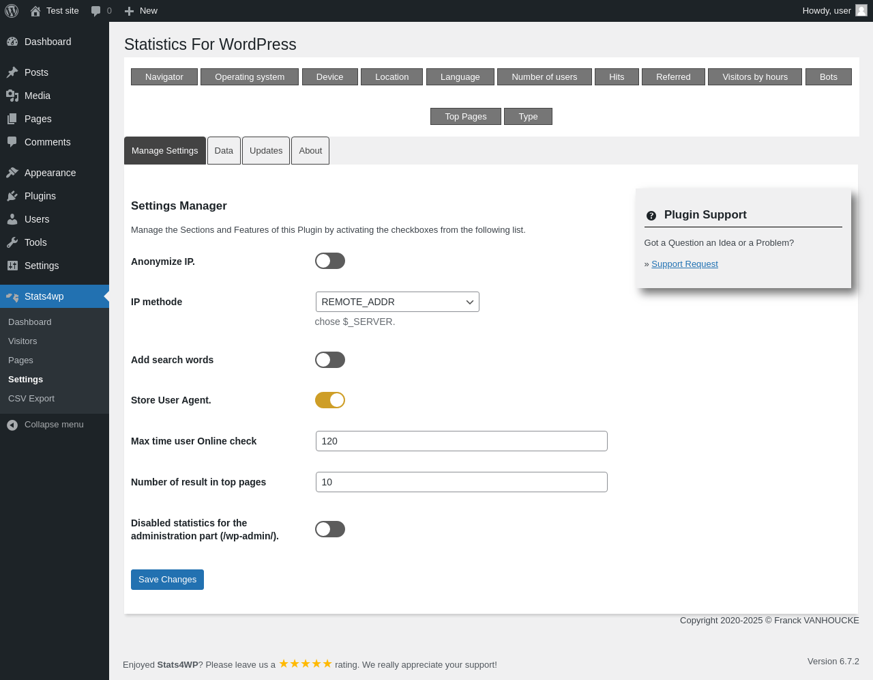The height and width of the screenshot is (680, 873).
Task: Click the user avatar icon
Action: (861, 10)
